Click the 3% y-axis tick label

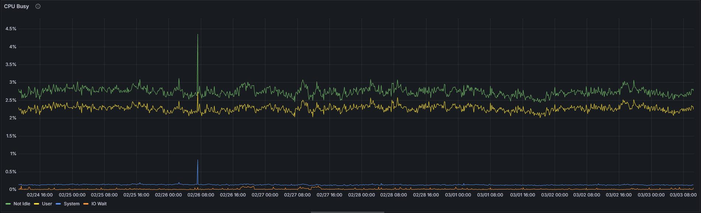pos(13,82)
